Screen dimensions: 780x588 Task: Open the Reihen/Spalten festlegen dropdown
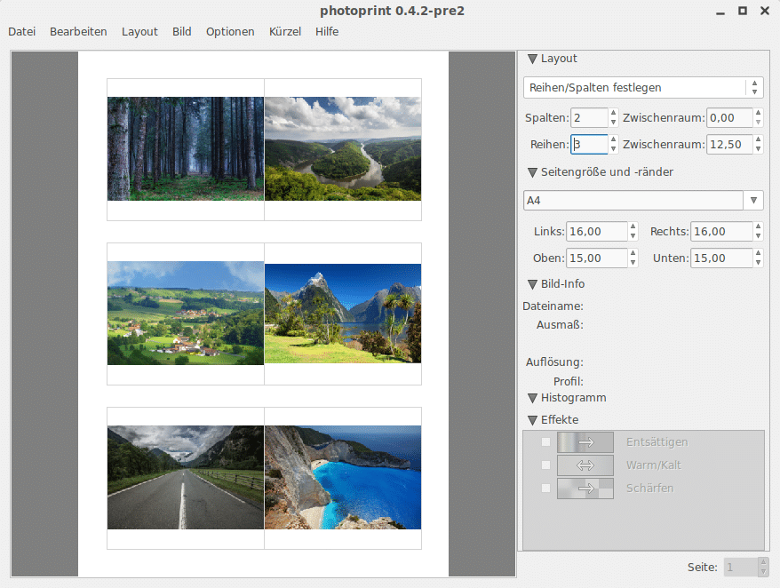tap(643, 88)
